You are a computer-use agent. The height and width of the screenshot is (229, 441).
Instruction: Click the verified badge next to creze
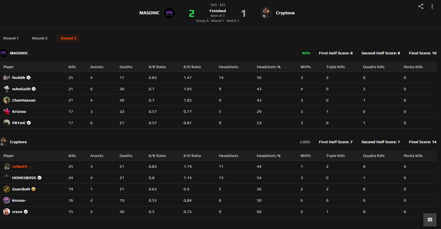26,212
